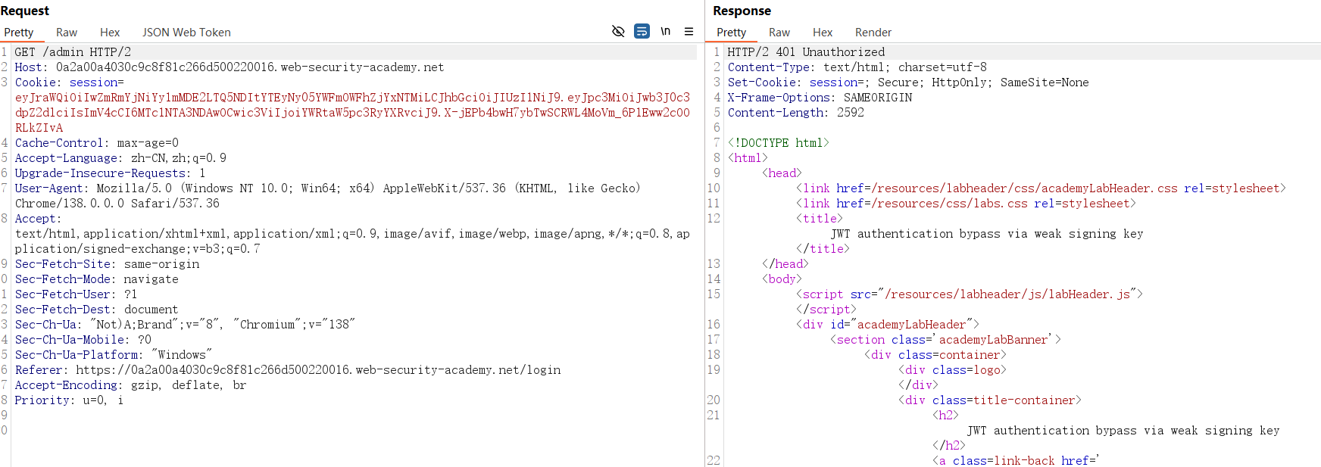The width and height of the screenshot is (1321, 467).
Task: Click the Referer header with /login URL
Action: tap(288, 370)
